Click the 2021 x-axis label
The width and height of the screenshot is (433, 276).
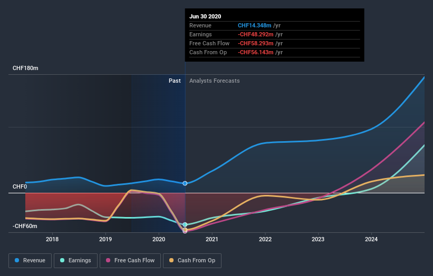212,239
